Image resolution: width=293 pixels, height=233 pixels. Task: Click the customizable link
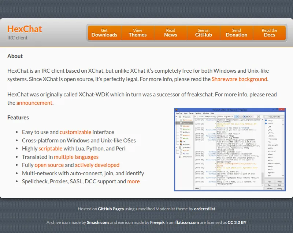[x=75, y=132]
